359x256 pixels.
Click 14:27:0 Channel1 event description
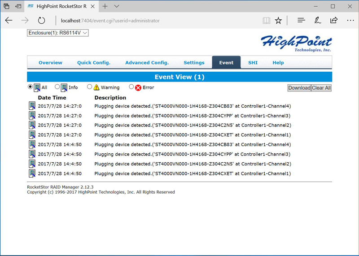(193, 135)
